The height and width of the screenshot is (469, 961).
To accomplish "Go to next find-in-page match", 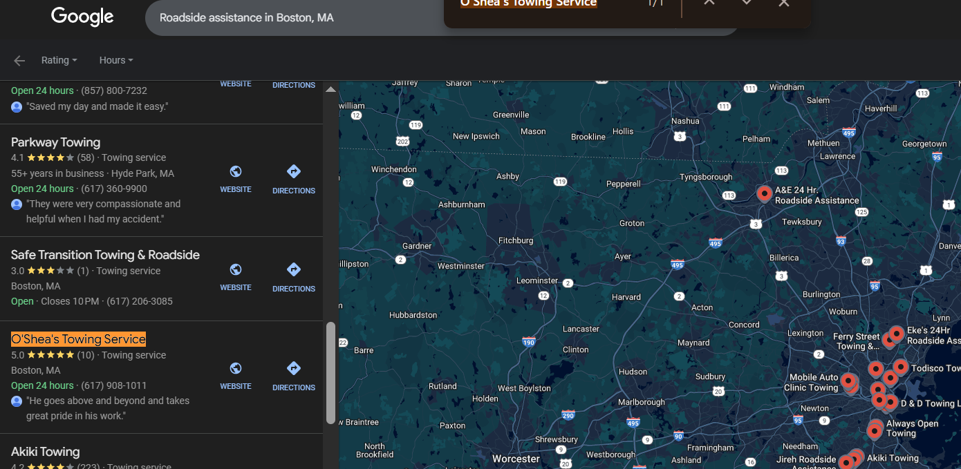I will (x=746, y=3).
